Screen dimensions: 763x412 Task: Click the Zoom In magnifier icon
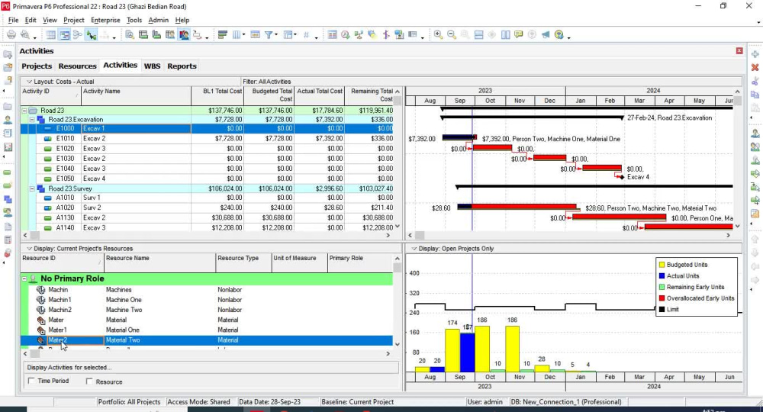pyautogui.click(x=438, y=34)
